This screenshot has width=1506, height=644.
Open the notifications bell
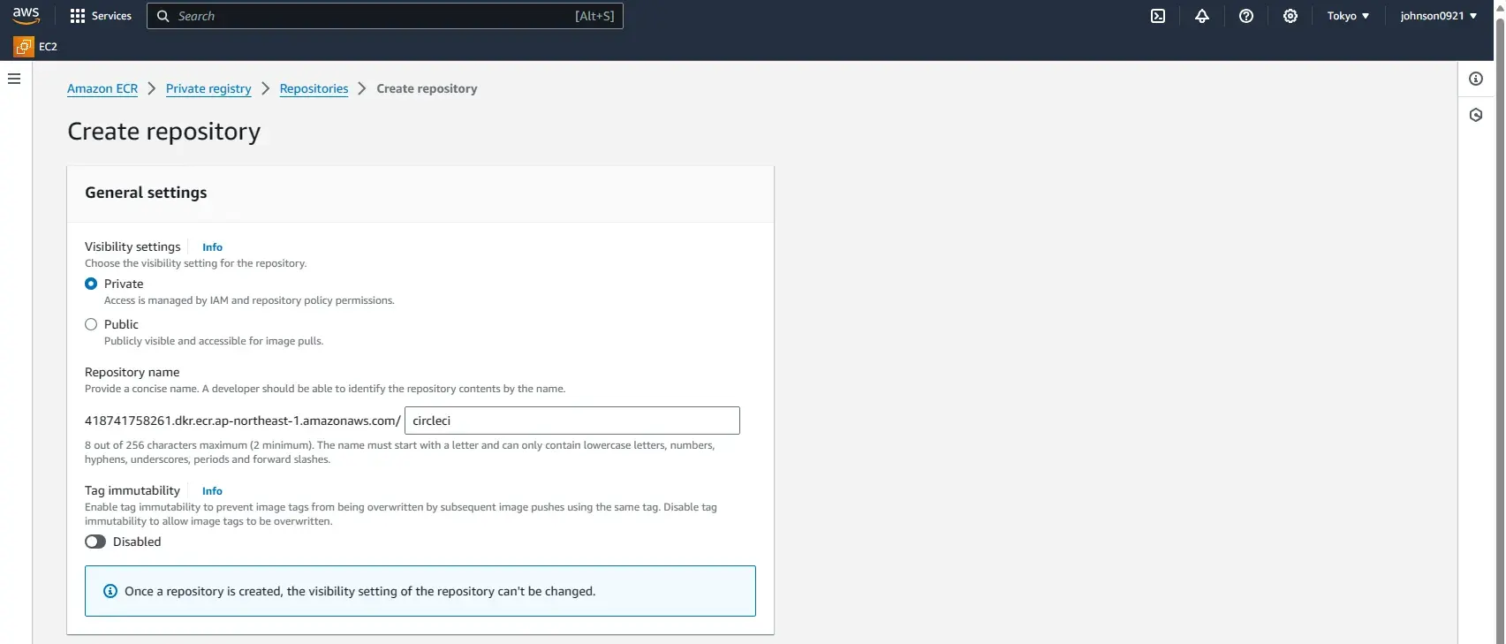[1201, 16]
